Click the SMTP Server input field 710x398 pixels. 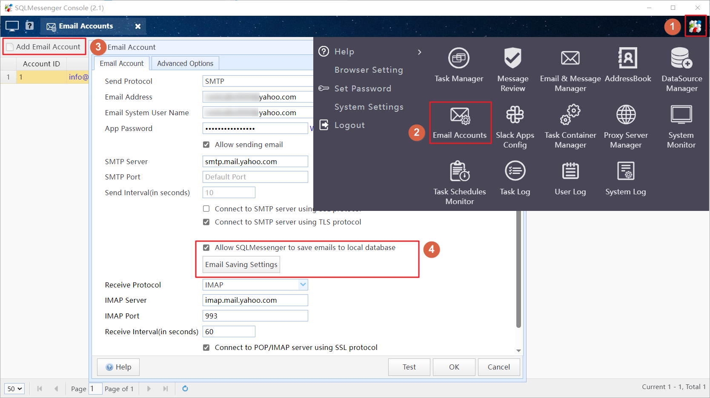pos(255,162)
